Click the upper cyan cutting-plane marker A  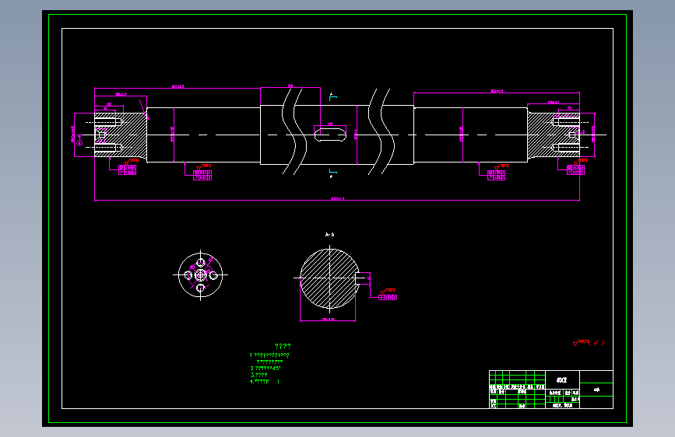pos(332,96)
